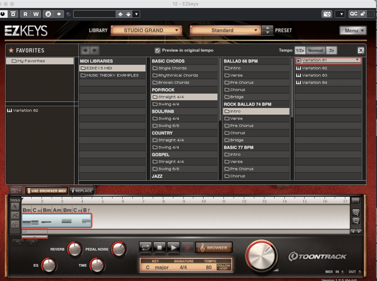Click the keyboard icon above the zoom controls
Screen dimensions: 377x281
coord(356,200)
